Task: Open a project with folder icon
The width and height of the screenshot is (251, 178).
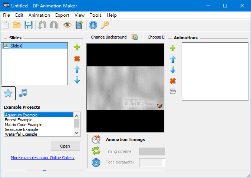Action: click(17, 25)
